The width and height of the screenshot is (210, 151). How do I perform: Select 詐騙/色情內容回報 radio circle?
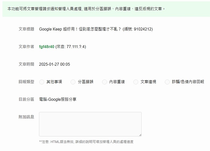click(x=167, y=82)
